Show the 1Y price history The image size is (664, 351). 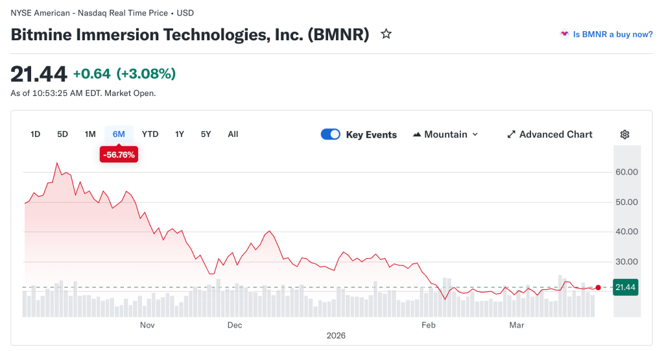point(180,134)
